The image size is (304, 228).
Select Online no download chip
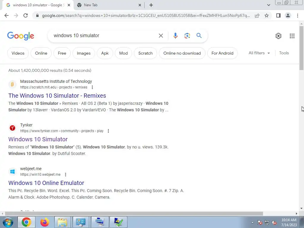point(182,53)
